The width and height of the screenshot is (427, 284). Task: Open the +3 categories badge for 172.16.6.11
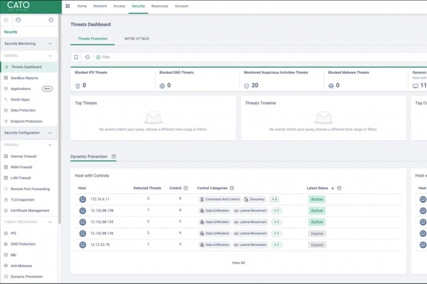tap(274, 199)
